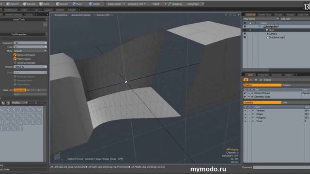This screenshot has height=174, width=310.
Task: Adjust the Twist value slider
Action: [x=30, y=47]
